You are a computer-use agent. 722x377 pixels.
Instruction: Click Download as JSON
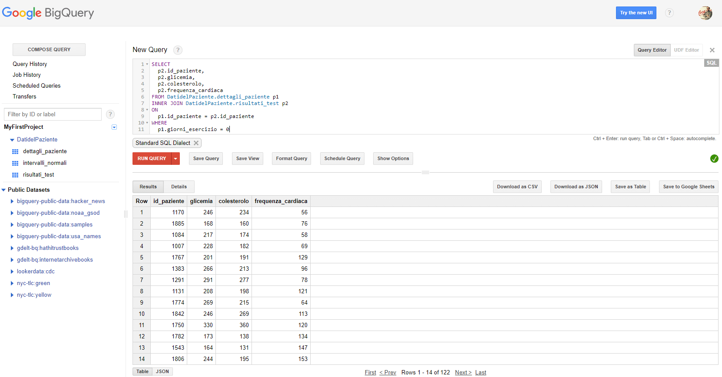pos(576,187)
